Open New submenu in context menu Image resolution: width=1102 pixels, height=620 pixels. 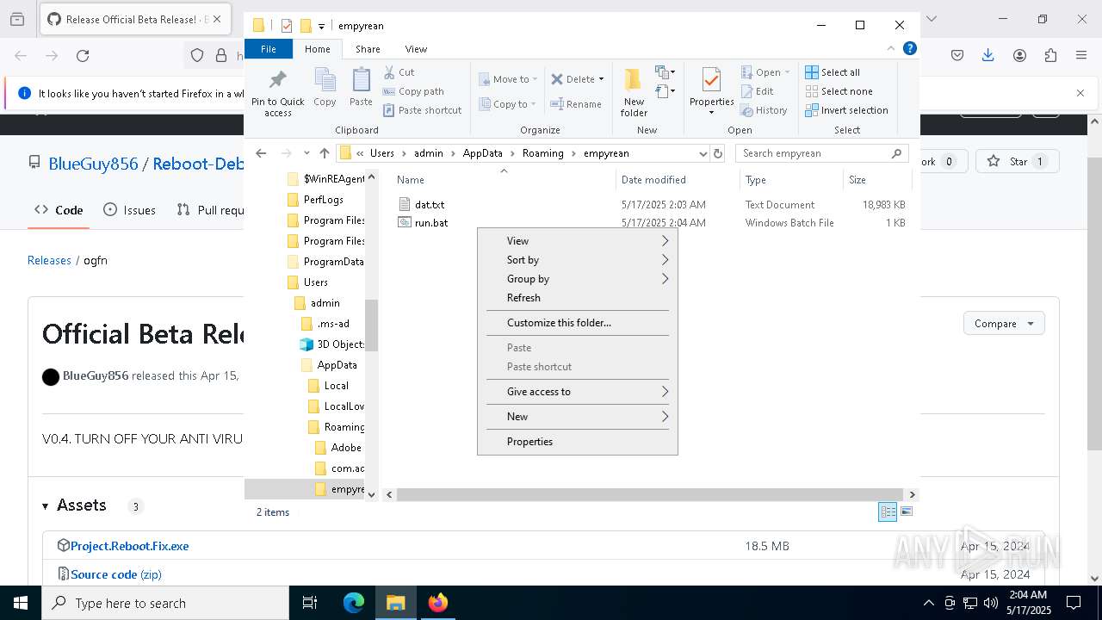[x=577, y=417]
